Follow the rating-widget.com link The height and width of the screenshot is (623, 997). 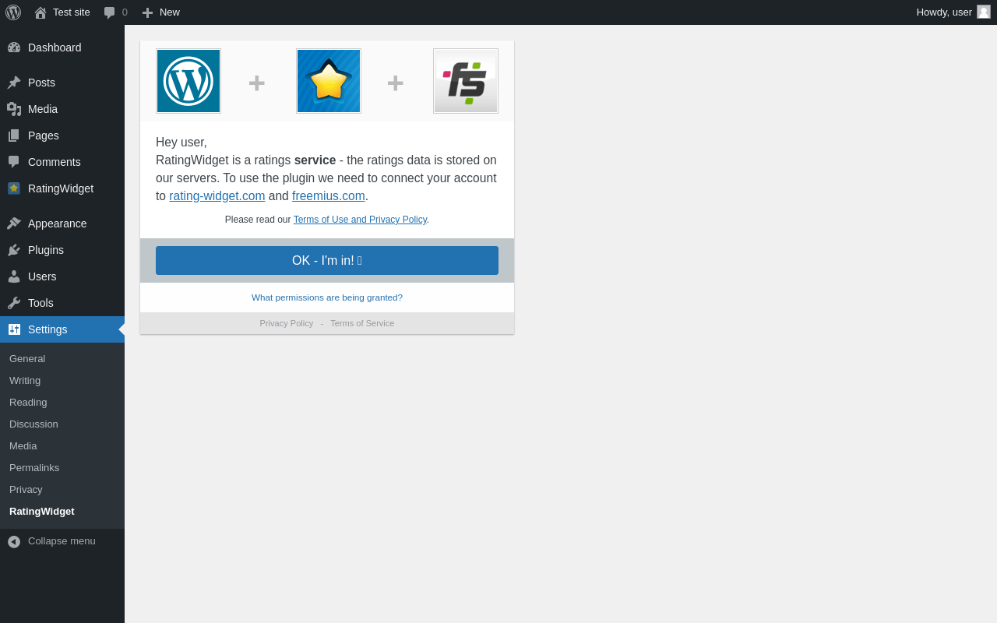tap(217, 196)
